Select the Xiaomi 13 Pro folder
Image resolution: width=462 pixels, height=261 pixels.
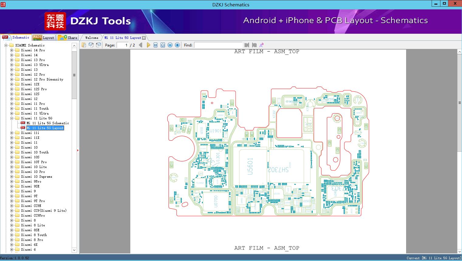pos(33,60)
